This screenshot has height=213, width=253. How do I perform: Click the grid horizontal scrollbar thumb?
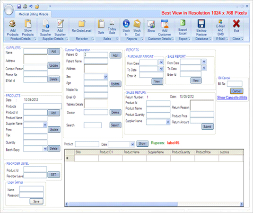click(x=123, y=204)
